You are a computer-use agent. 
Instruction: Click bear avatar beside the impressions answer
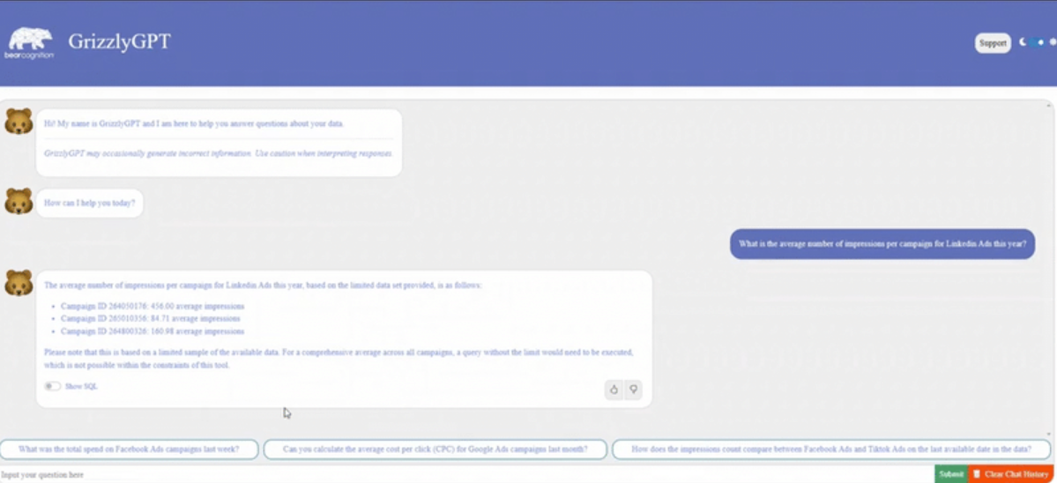click(x=19, y=283)
